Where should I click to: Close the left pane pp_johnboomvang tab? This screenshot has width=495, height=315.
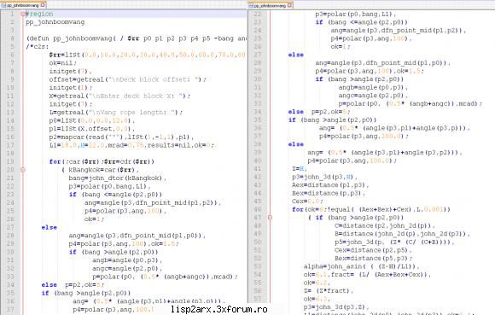click(43, 5)
